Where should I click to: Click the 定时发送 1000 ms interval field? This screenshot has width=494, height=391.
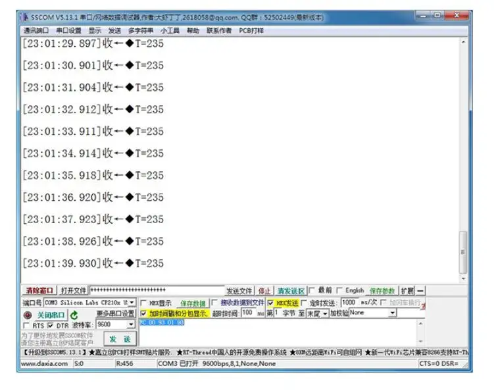coord(350,302)
